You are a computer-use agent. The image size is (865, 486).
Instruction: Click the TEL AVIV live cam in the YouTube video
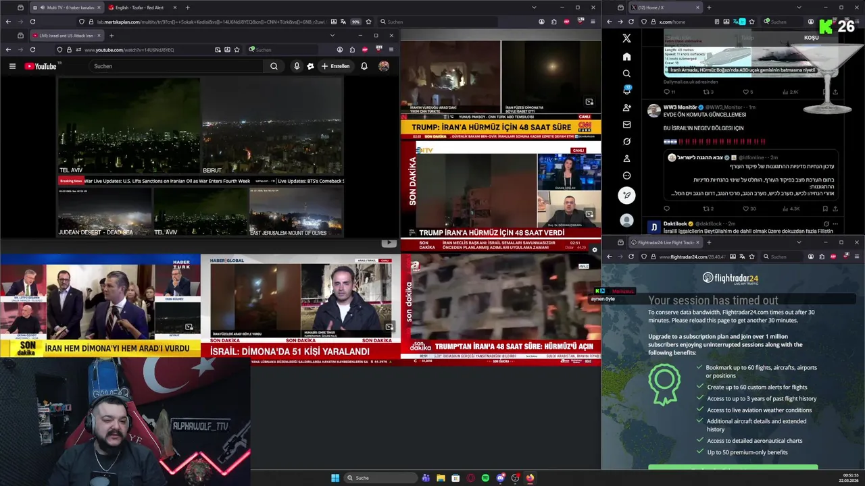[128, 126]
